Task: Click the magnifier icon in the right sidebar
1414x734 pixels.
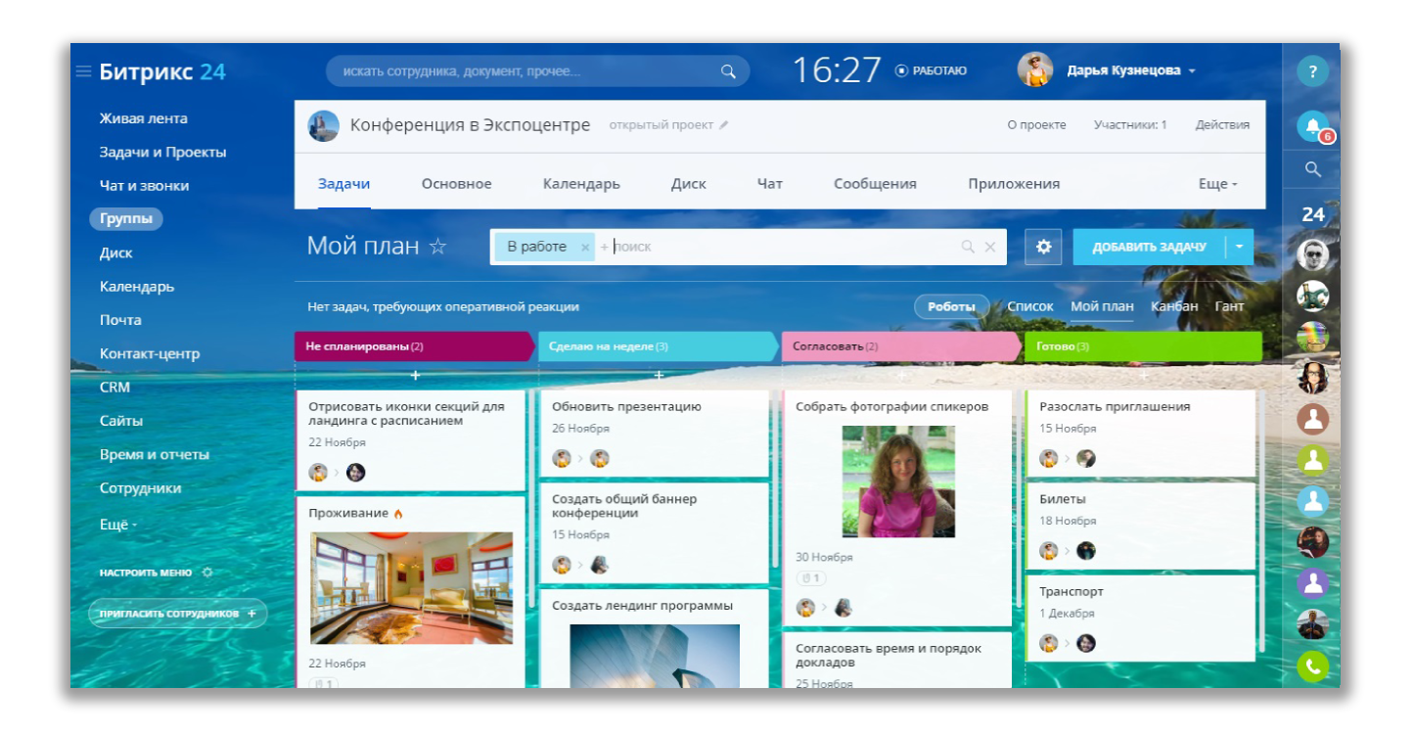Action: pyautogui.click(x=1312, y=169)
